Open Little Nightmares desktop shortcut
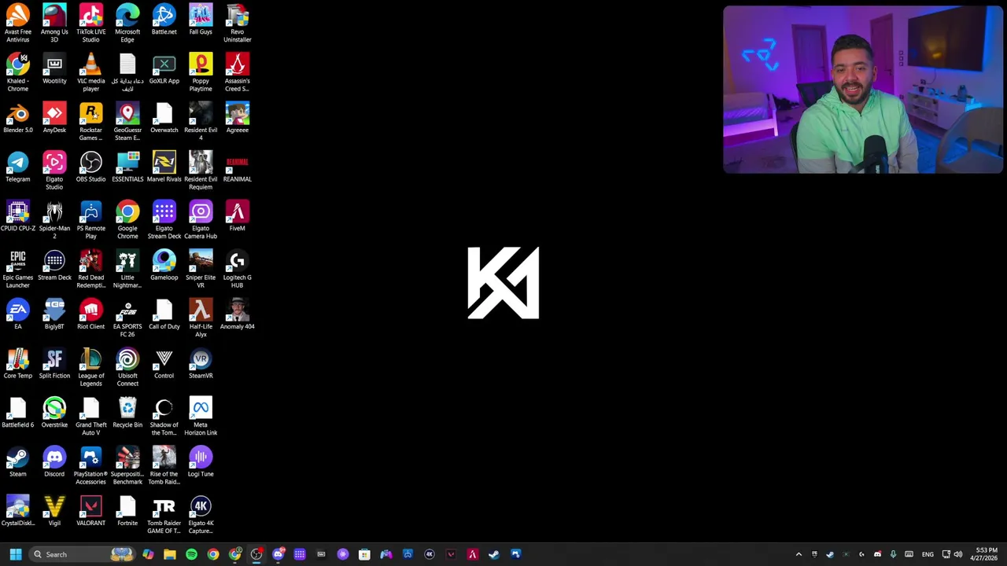Screen dimensions: 1007x566 tap(127, 269)
